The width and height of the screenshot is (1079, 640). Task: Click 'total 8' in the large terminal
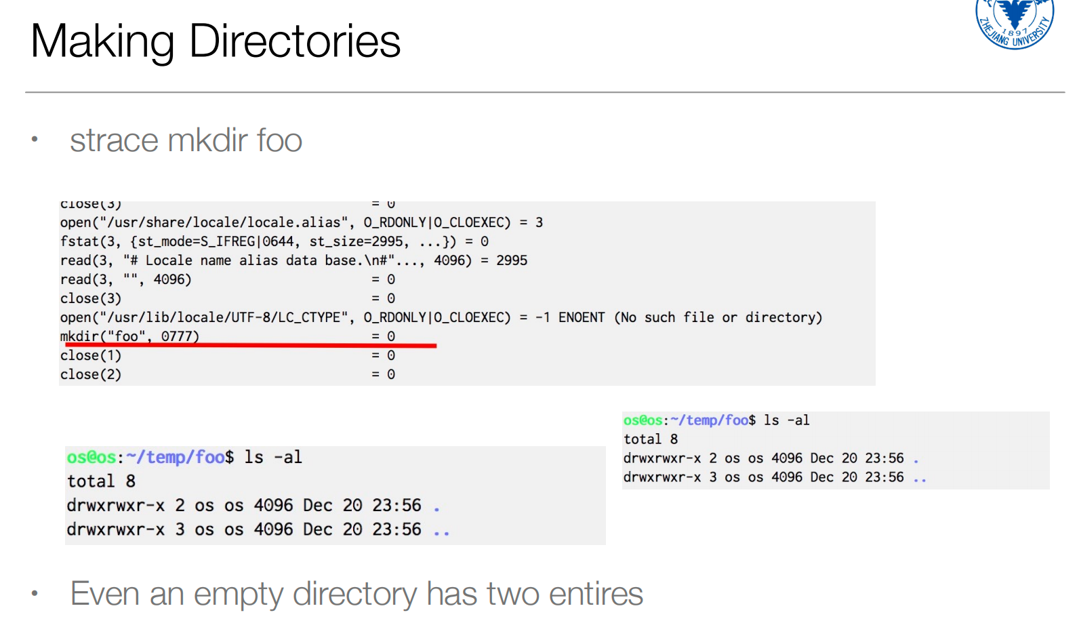(101, 481)
